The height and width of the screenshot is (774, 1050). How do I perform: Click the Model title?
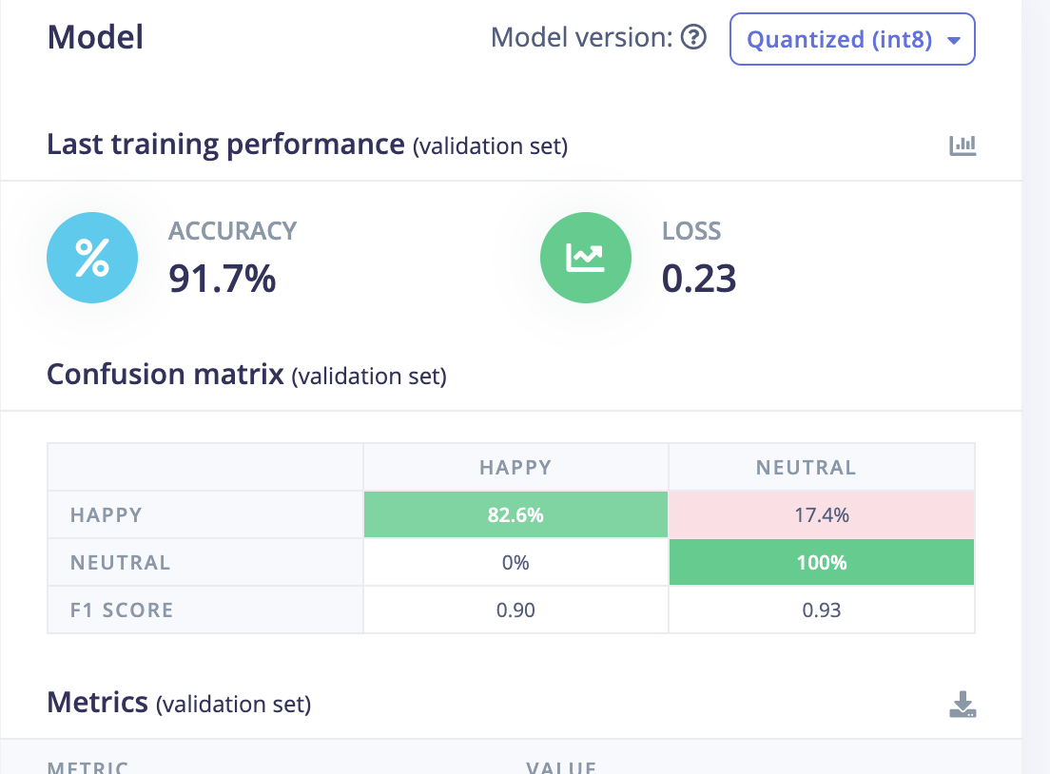95,37
